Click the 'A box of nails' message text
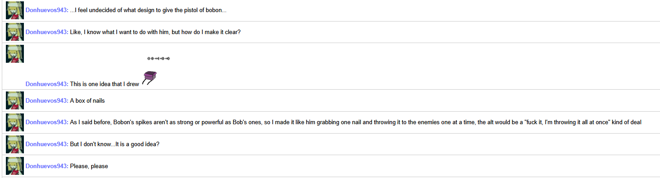The image size is (660, 178). [87, 101]
